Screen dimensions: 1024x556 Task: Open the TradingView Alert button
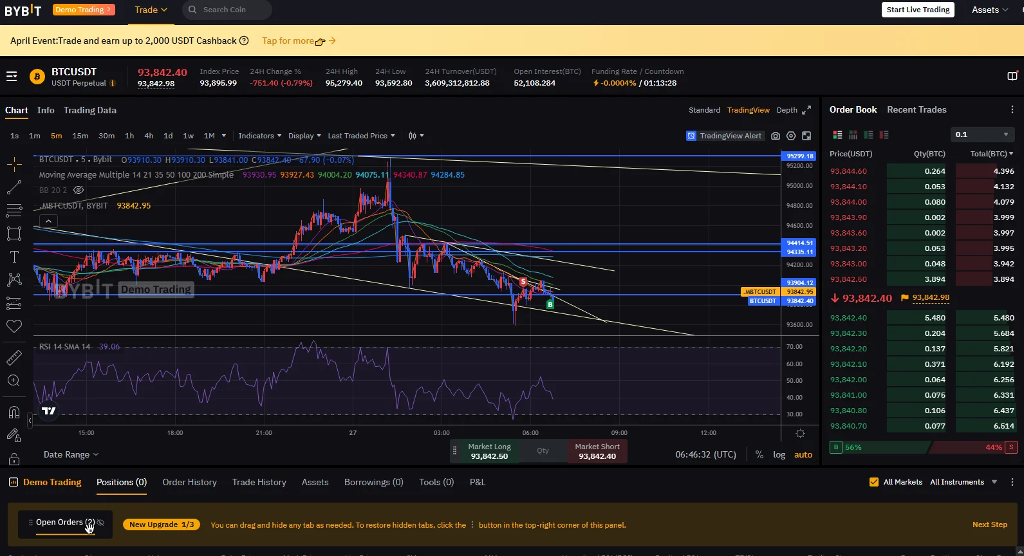pyautogui.click(x=725, y=136)
